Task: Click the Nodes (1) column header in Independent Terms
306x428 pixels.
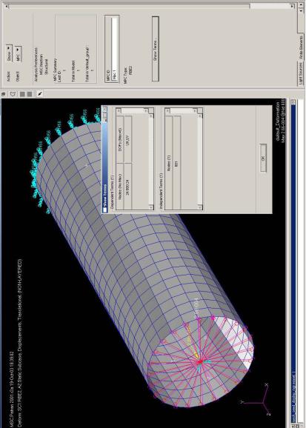Action: pos(169,163)
